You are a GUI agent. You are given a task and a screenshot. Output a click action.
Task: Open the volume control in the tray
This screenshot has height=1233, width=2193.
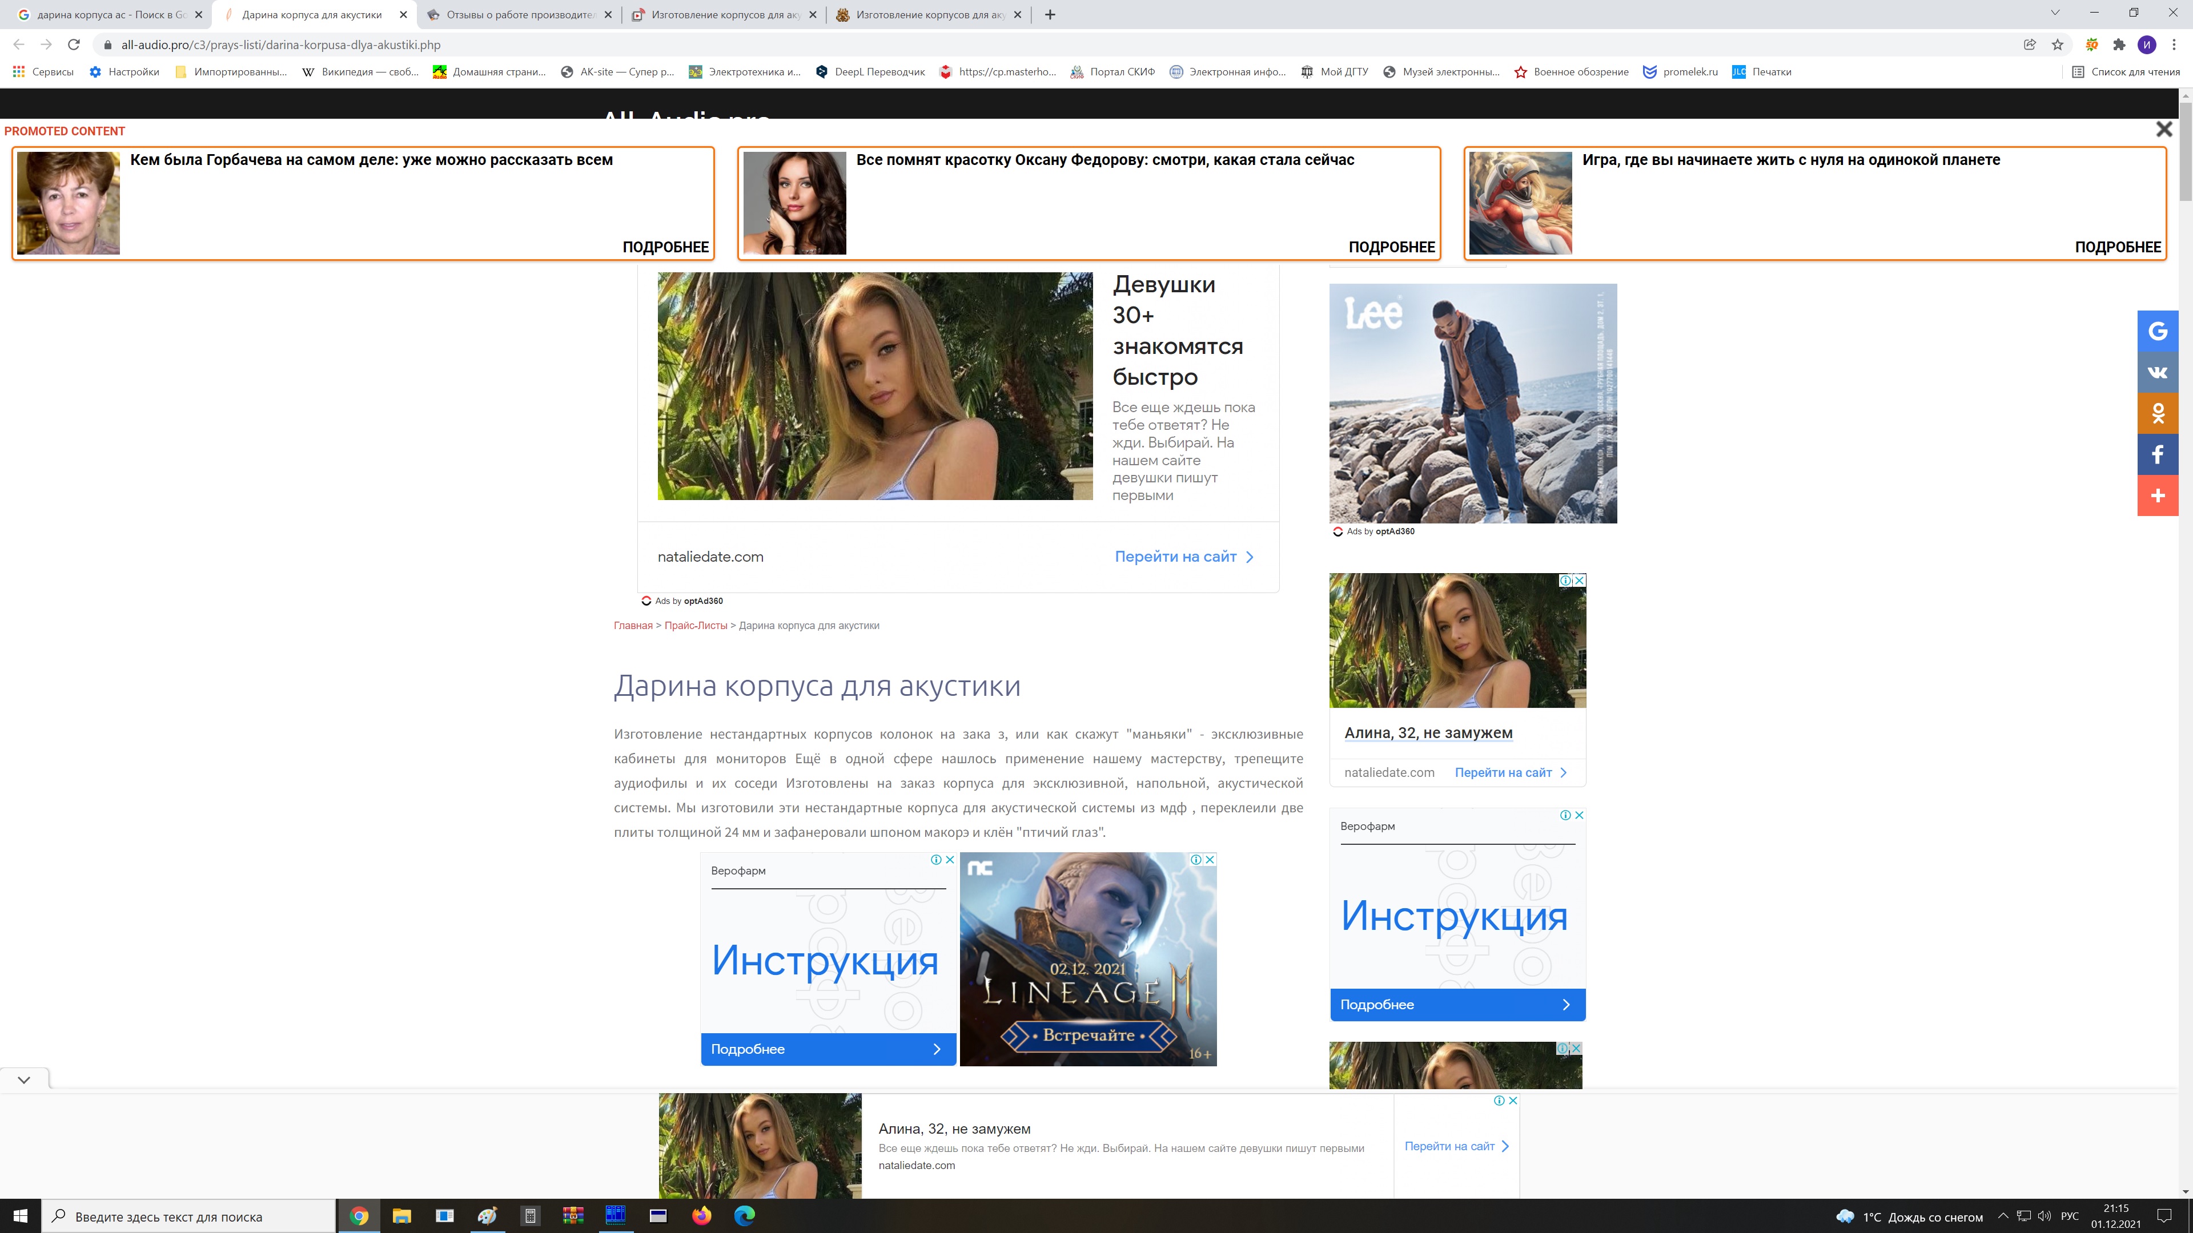[2044, 1216]
